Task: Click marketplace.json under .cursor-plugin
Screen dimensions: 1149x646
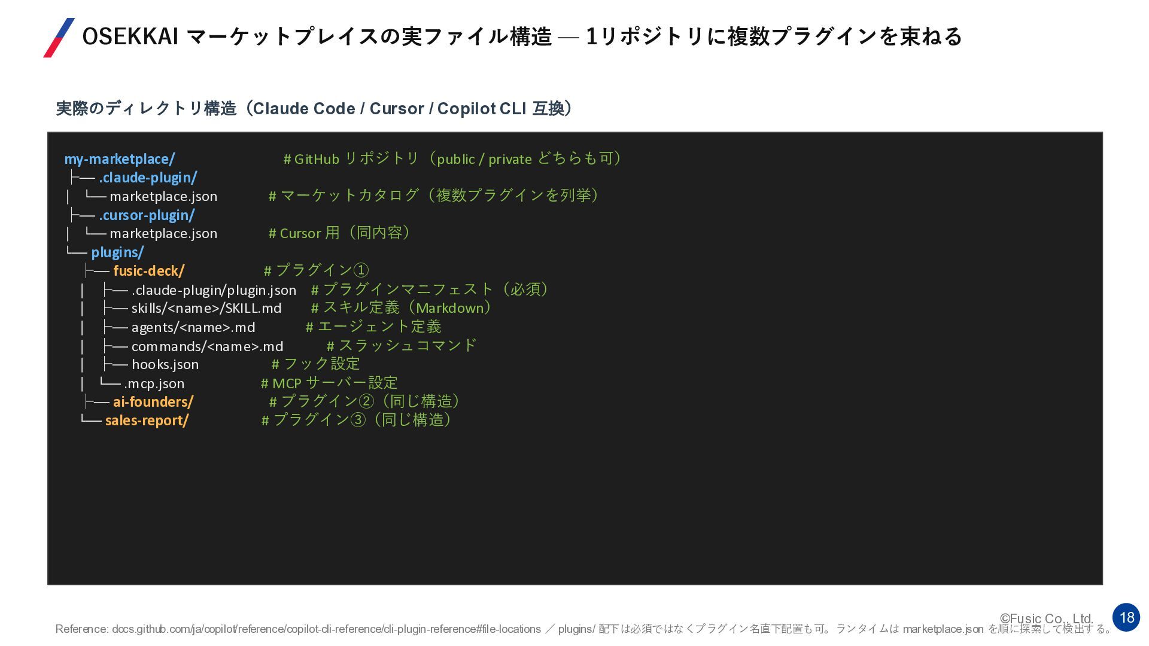Action: (163, 234)
